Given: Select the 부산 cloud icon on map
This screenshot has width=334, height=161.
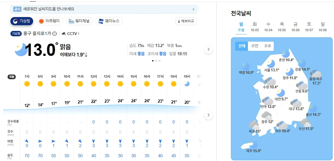Looking at the screenshot, I should tap(305, 122).
